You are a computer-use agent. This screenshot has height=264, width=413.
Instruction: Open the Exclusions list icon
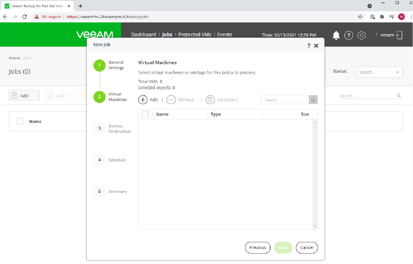pyautogui.click(x=210, y=100)
